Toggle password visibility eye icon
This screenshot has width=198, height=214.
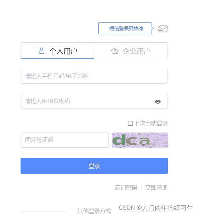158,102
